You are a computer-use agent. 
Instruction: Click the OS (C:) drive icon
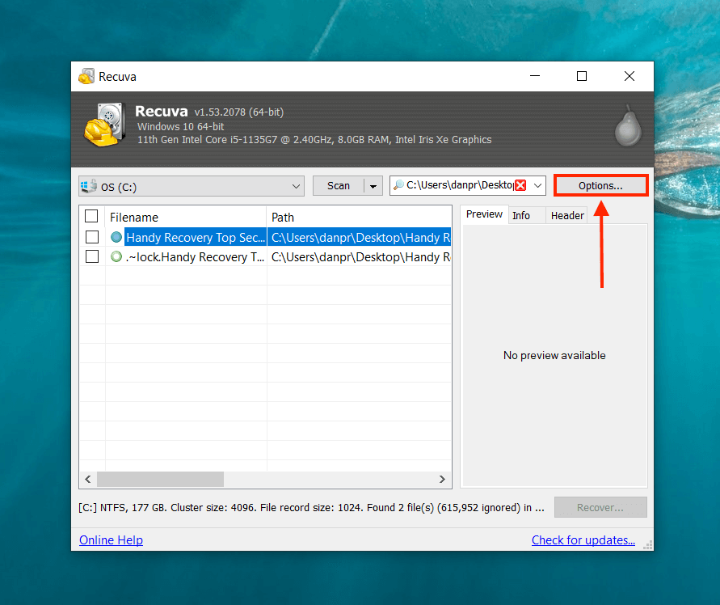point(89,186)
